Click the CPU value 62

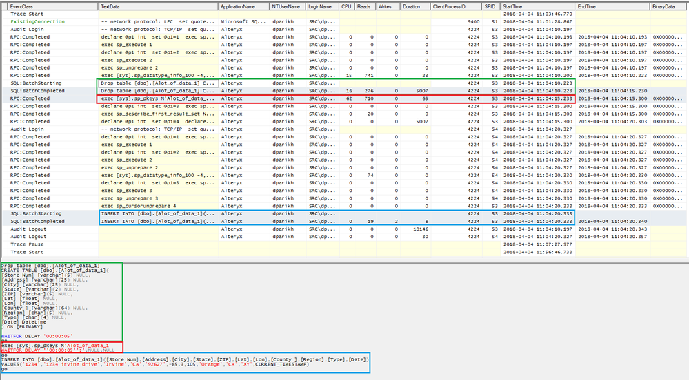349,98
